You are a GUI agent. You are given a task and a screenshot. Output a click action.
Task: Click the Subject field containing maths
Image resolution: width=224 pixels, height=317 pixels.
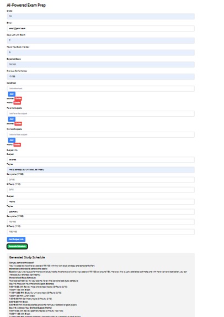[100, 202]
